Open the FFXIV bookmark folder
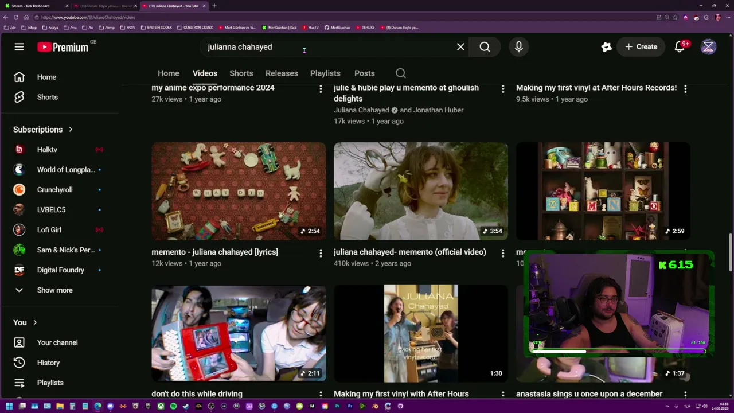The height and width of the screenshot is (413, 734). point(128,28)
